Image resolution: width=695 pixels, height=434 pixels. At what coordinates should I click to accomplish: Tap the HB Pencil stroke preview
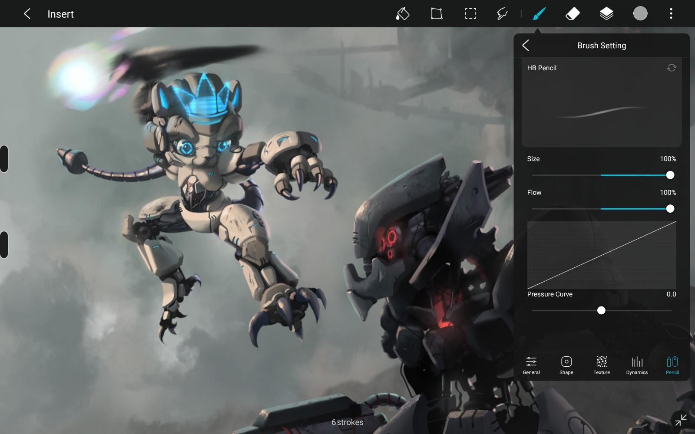(x=601, y=113)
